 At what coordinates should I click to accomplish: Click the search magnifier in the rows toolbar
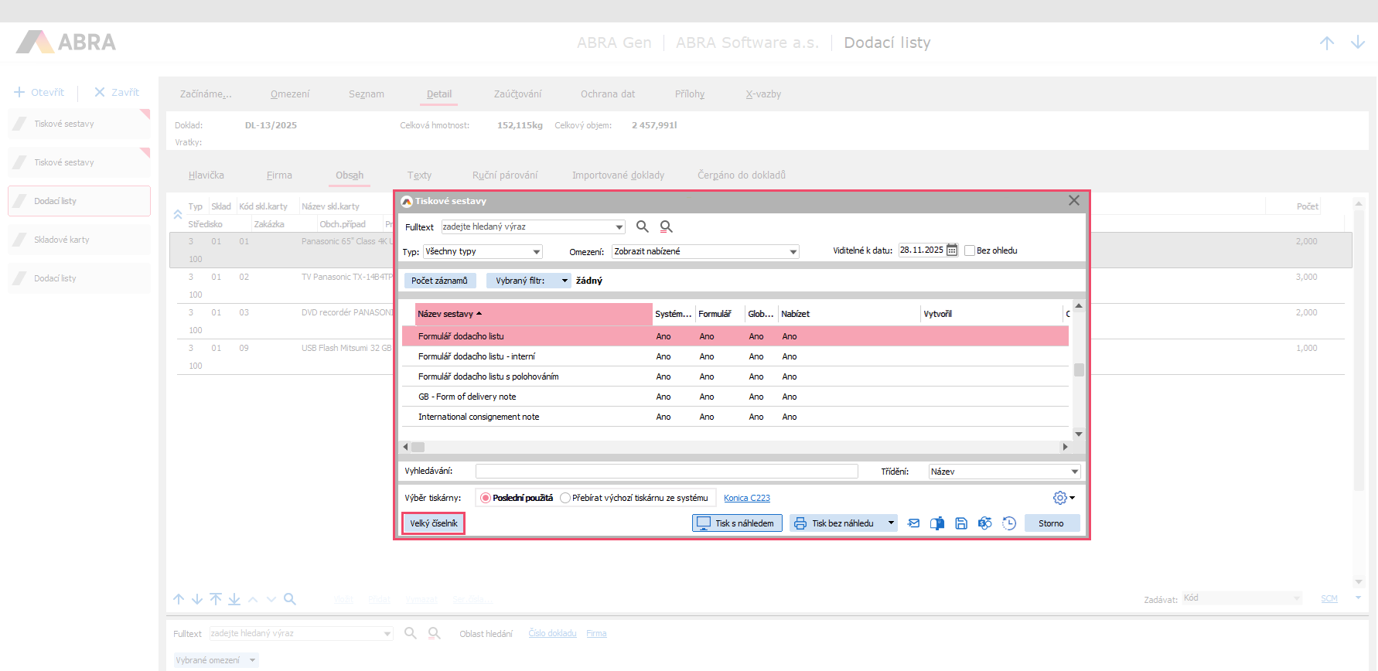coord(290,599)
